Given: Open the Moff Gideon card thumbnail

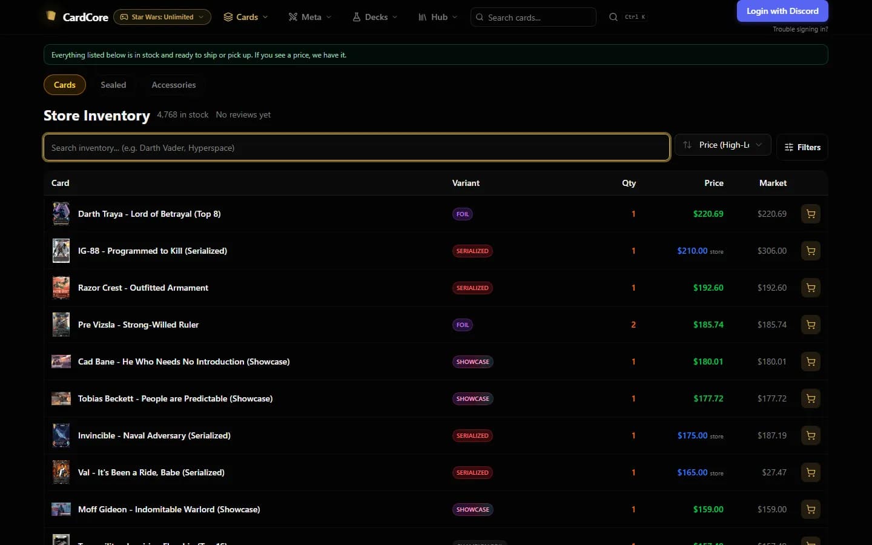Looking at the screenshot, I should coord(61,509).
